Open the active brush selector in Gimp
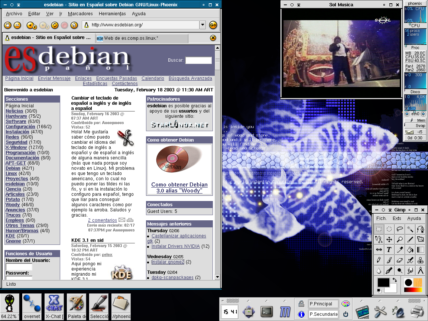 pos(408,282)
